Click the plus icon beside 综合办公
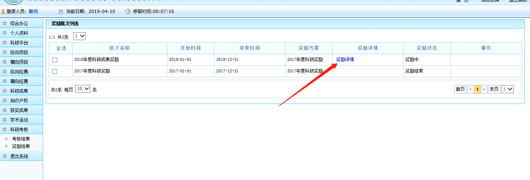The image size is (530, 180). click(x=5, y=23)
